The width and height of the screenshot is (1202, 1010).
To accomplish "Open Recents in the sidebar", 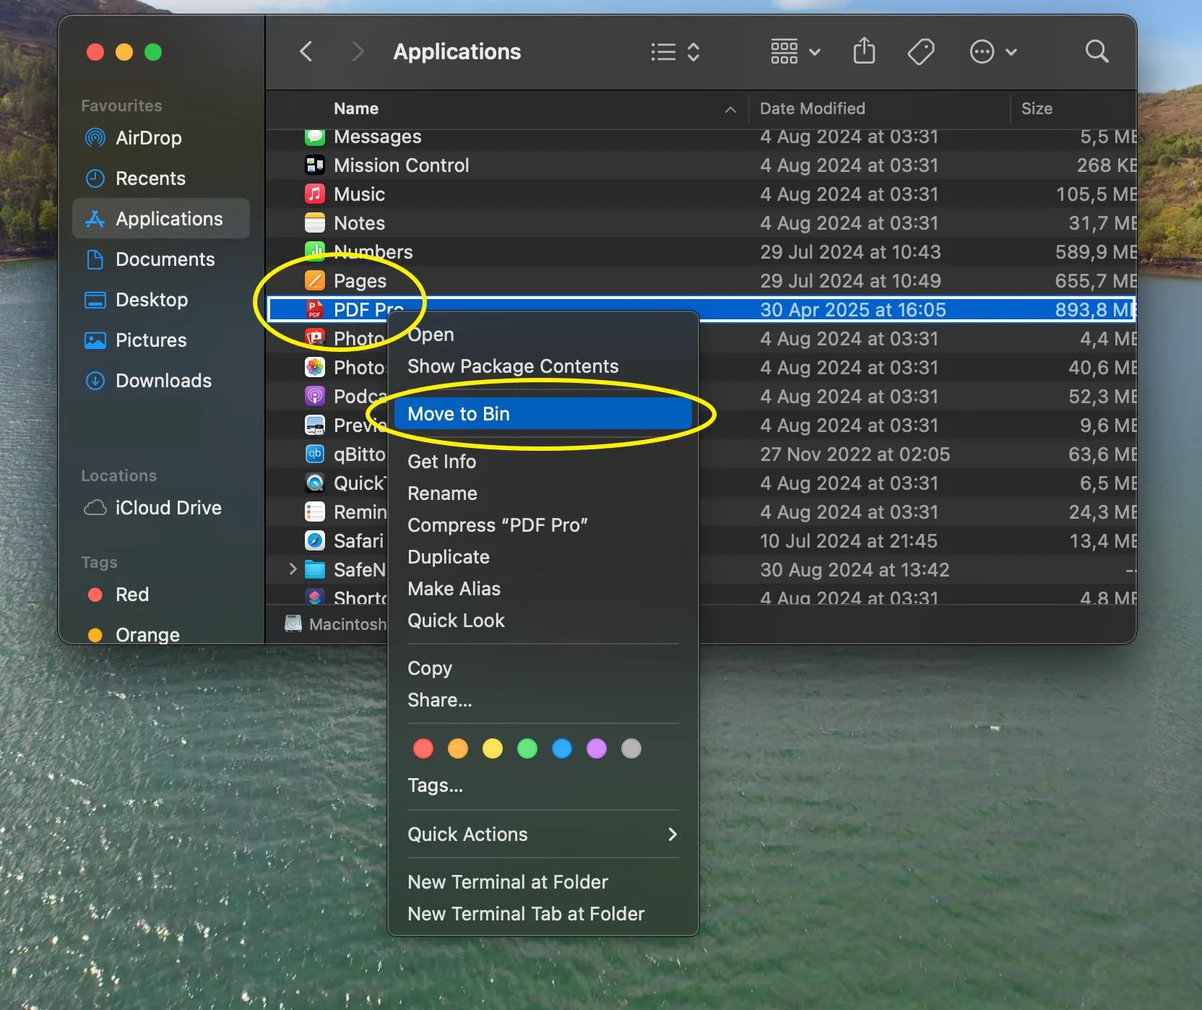I will pos(161,178).
